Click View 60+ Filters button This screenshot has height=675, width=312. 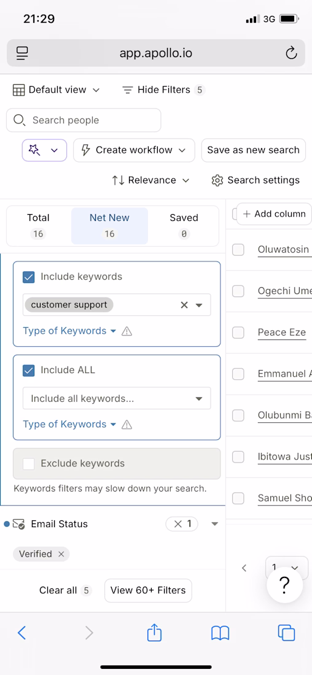point(148,590)
